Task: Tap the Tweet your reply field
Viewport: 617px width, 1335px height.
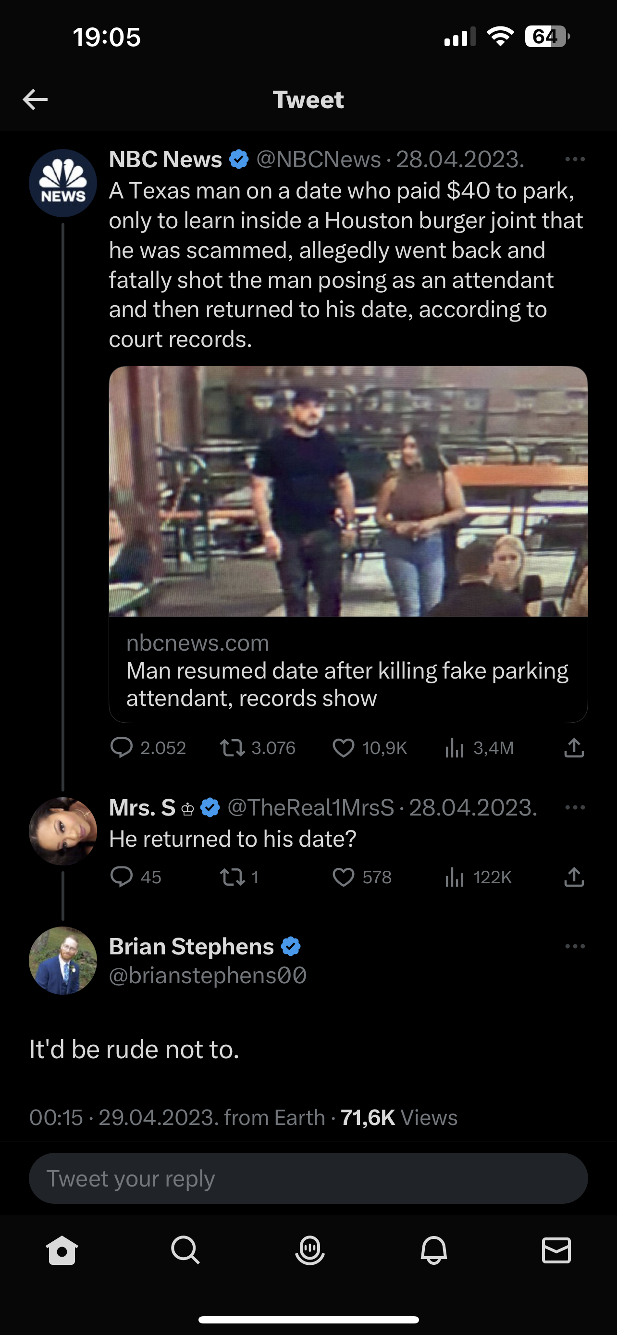Action: tap(308, 1178)
